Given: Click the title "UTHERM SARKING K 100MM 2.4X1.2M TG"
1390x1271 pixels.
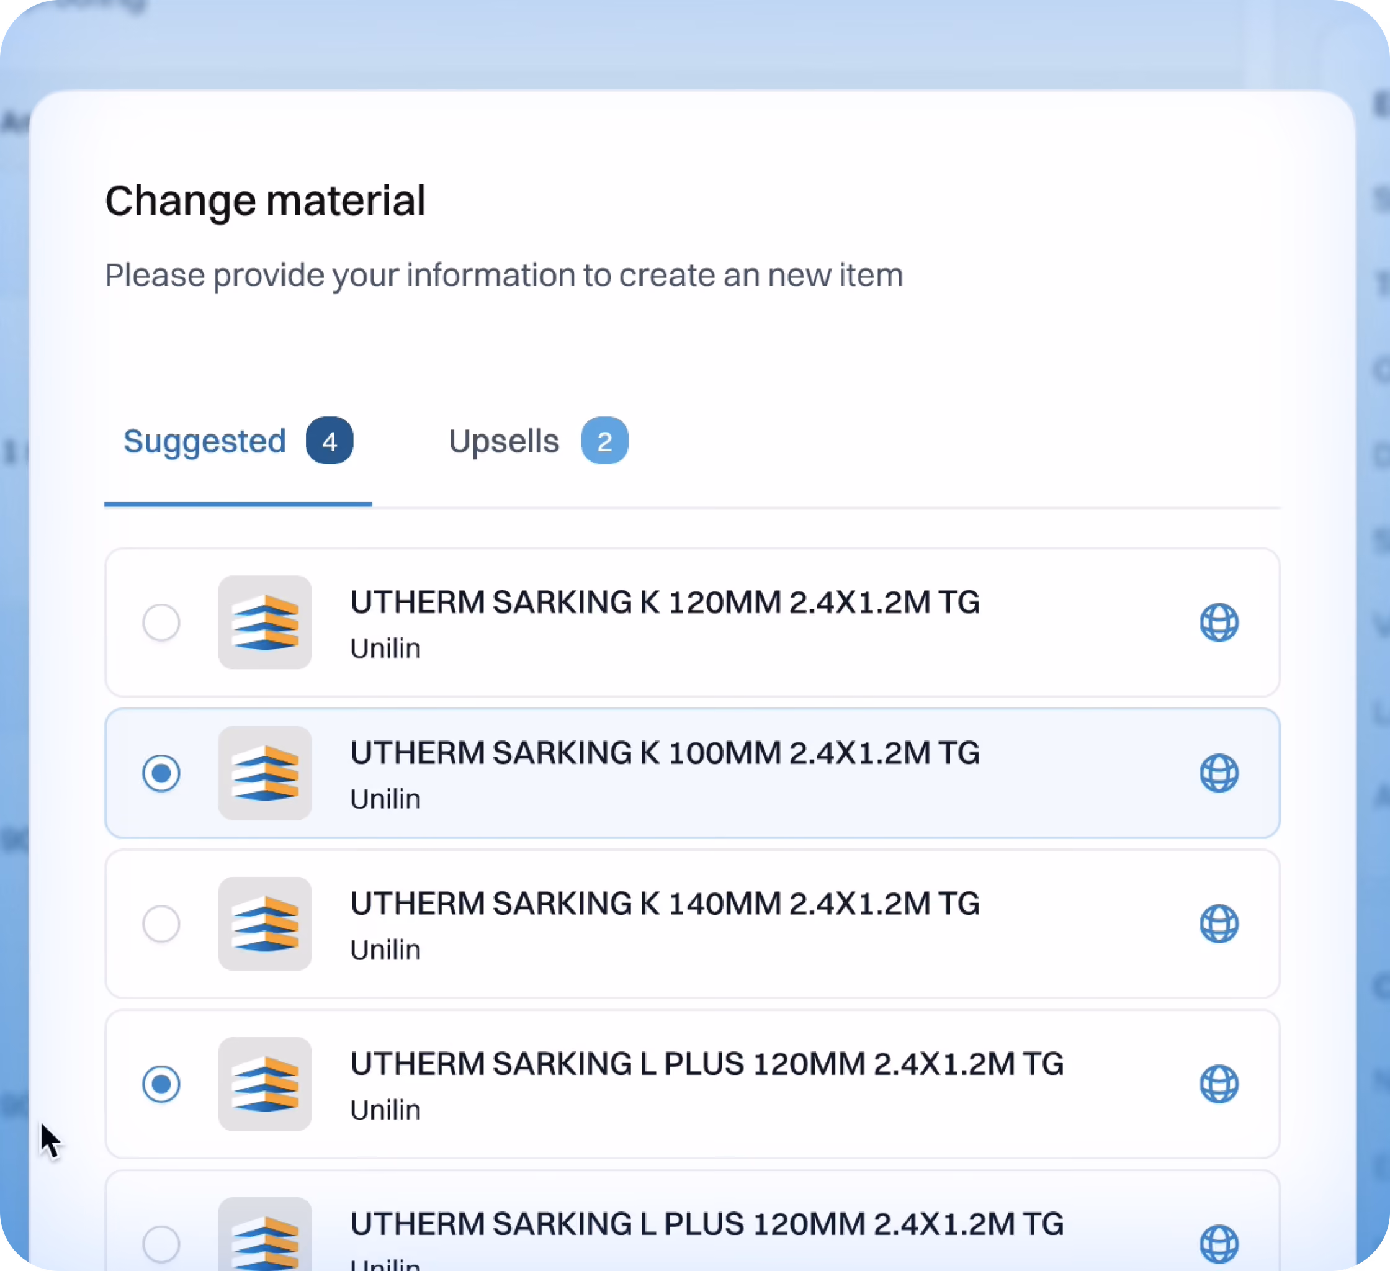Looking at the screenshot, I should (x=665, y=752).
